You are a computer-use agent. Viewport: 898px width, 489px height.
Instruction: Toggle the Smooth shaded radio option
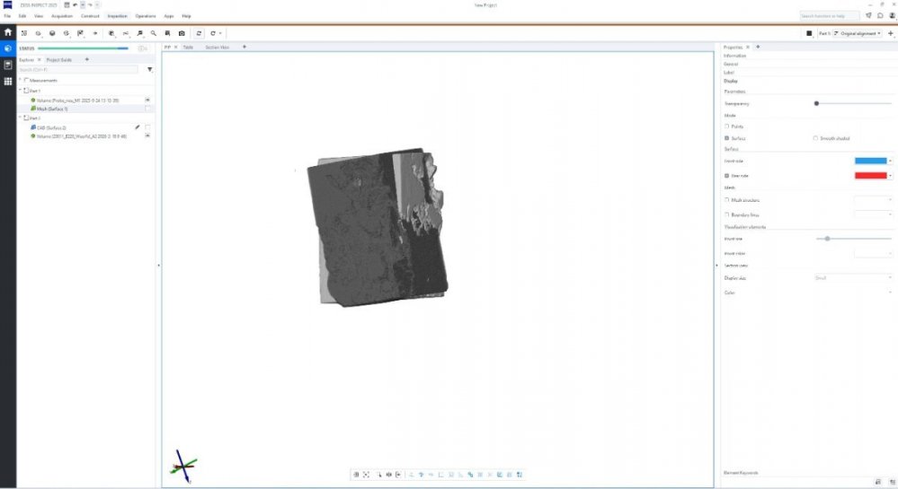[x=814, y=138]
